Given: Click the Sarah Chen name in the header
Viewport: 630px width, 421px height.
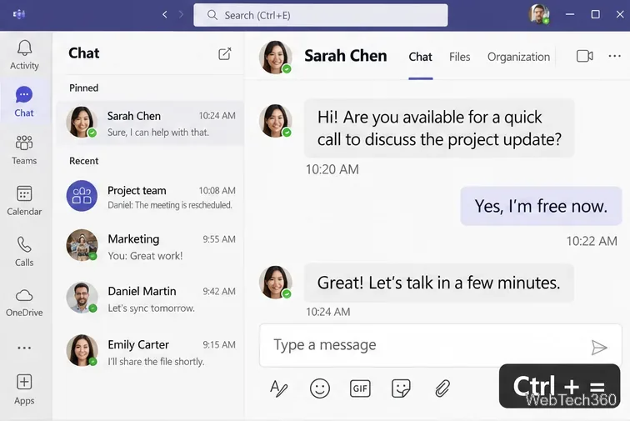Looking at the screenshot, I should click(x=346, y=56).
